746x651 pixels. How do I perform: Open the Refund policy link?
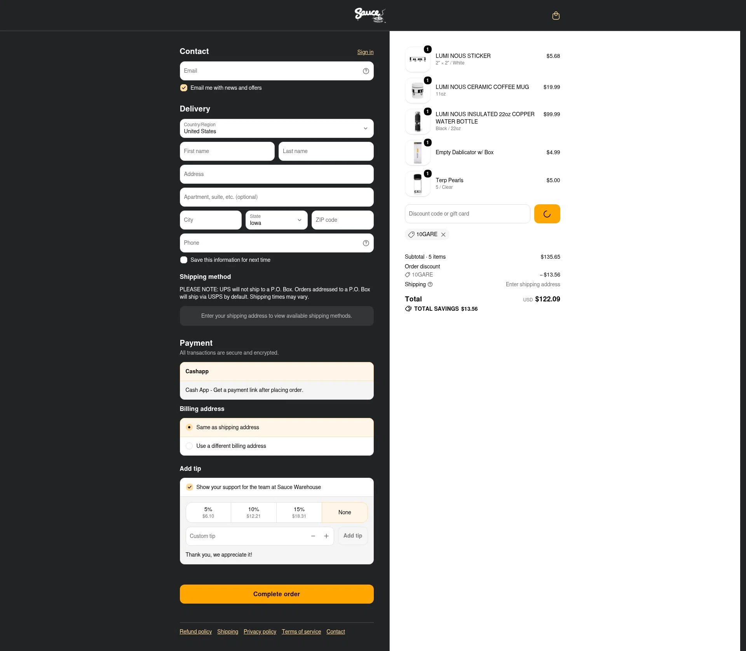(x=196, y=632)
